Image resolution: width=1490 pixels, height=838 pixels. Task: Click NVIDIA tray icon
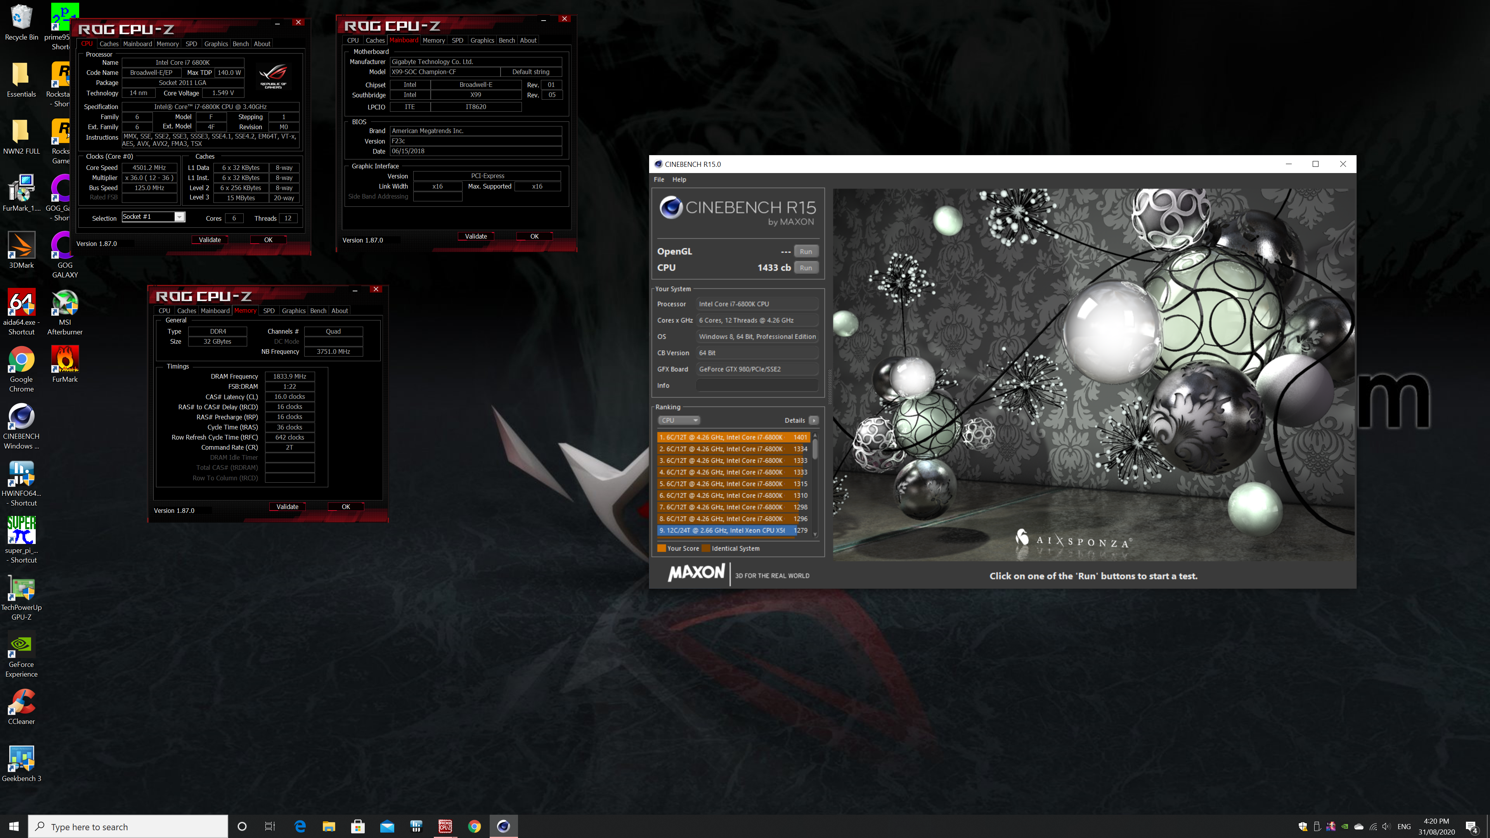pyautogui.click(x=1345, y=826)
